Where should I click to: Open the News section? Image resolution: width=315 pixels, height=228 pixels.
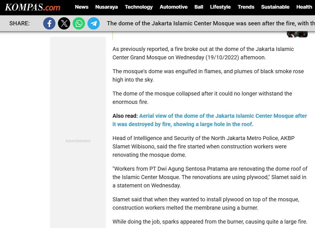(82, 7)
